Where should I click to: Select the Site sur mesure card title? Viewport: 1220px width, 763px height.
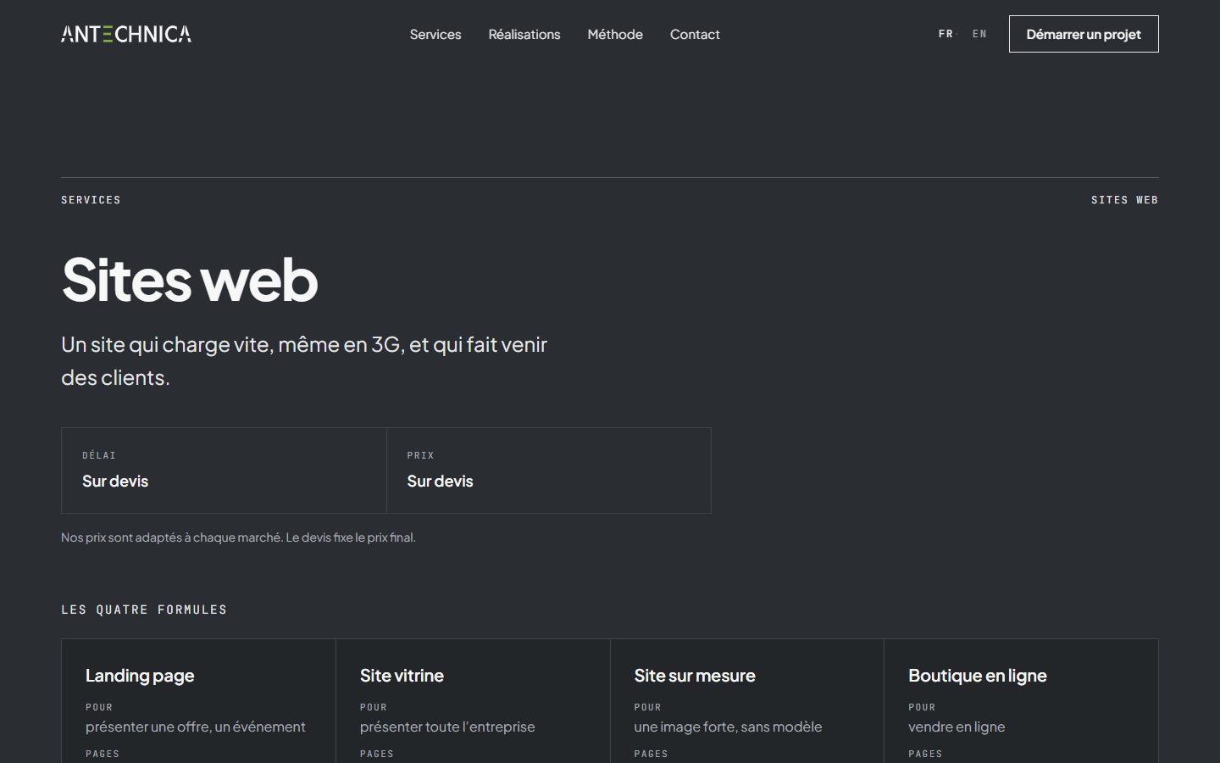695,676
